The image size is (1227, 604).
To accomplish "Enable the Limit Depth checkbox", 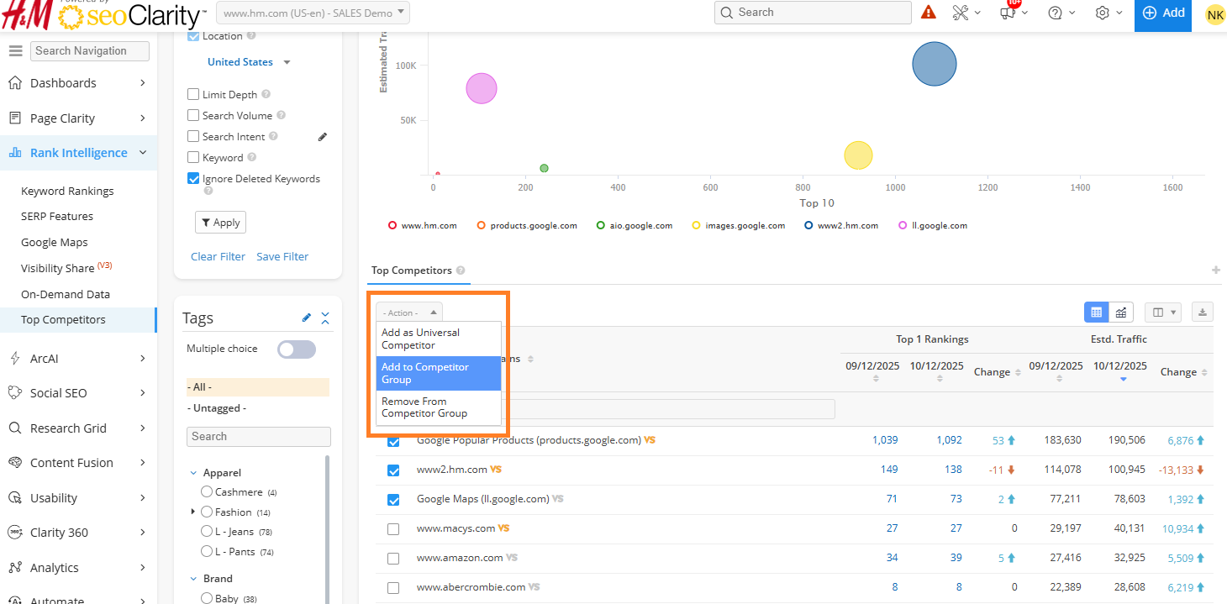I will [x=194, y=95].
